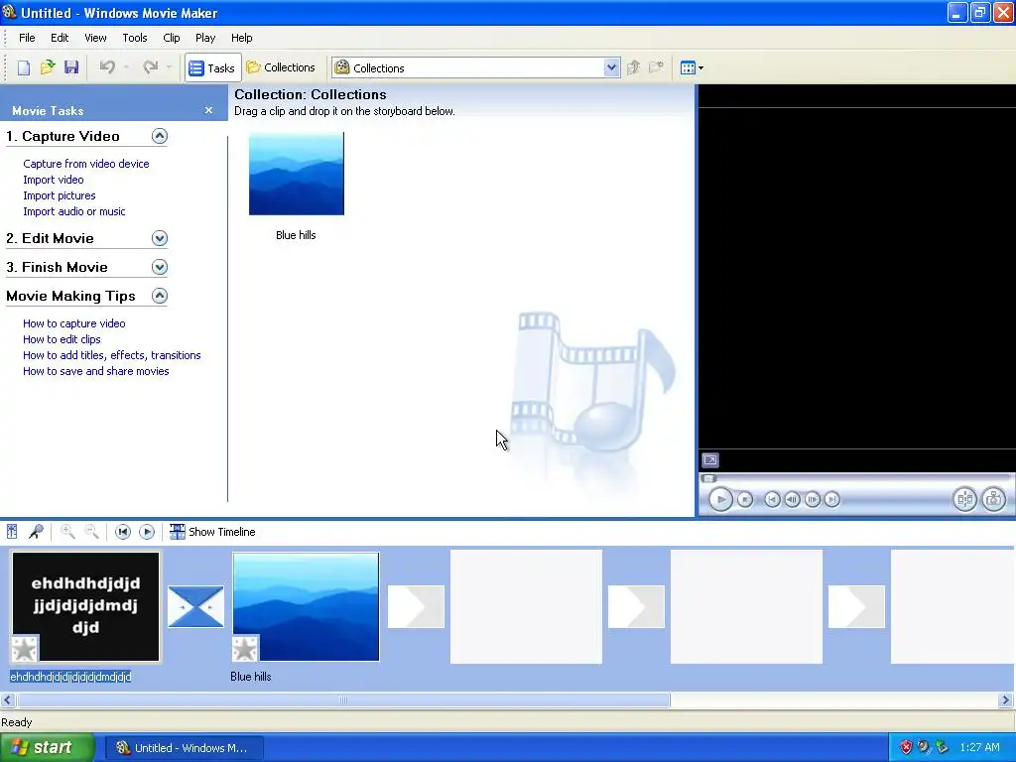1016x762 pixels.
Task: Toggle full screen preview icon
Action: click(710, 460)
